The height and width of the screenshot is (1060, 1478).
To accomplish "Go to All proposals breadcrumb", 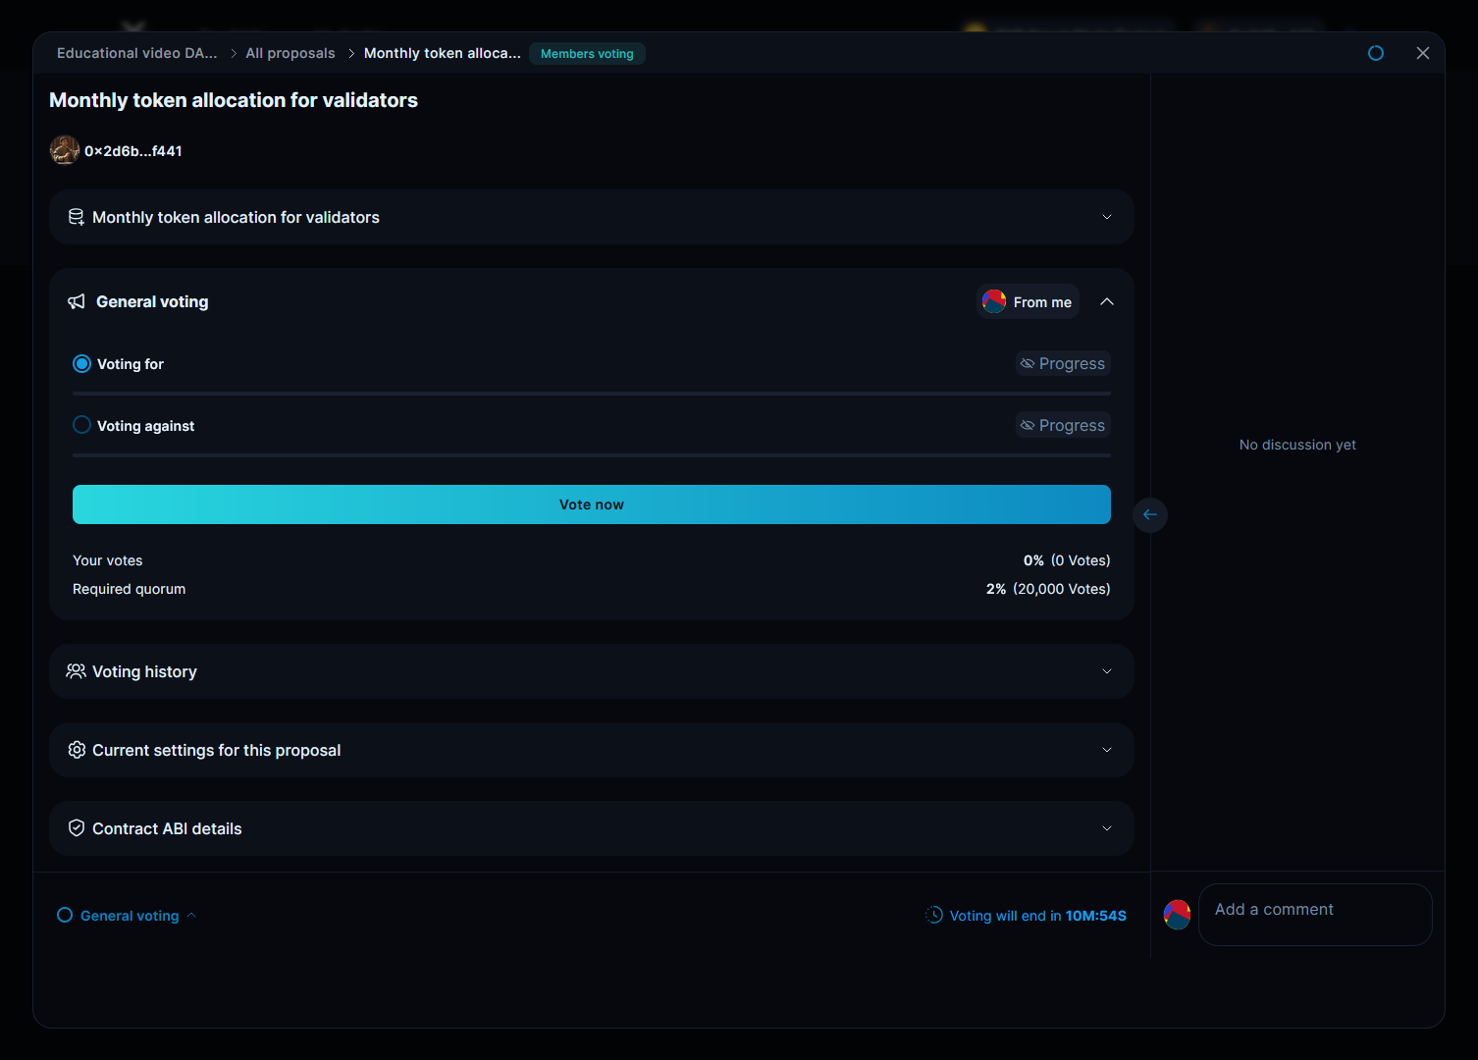I will pos(290,53).
